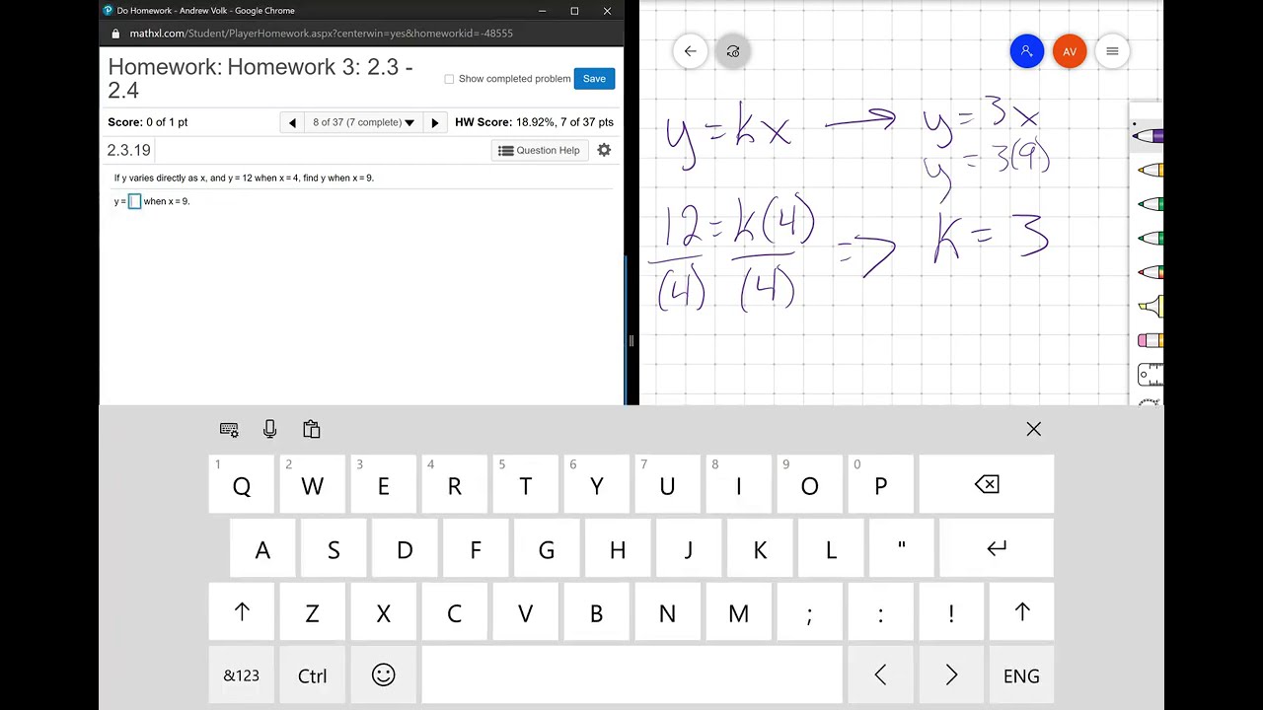Tap the Enter key on touch keyboard

click(997, 548)
